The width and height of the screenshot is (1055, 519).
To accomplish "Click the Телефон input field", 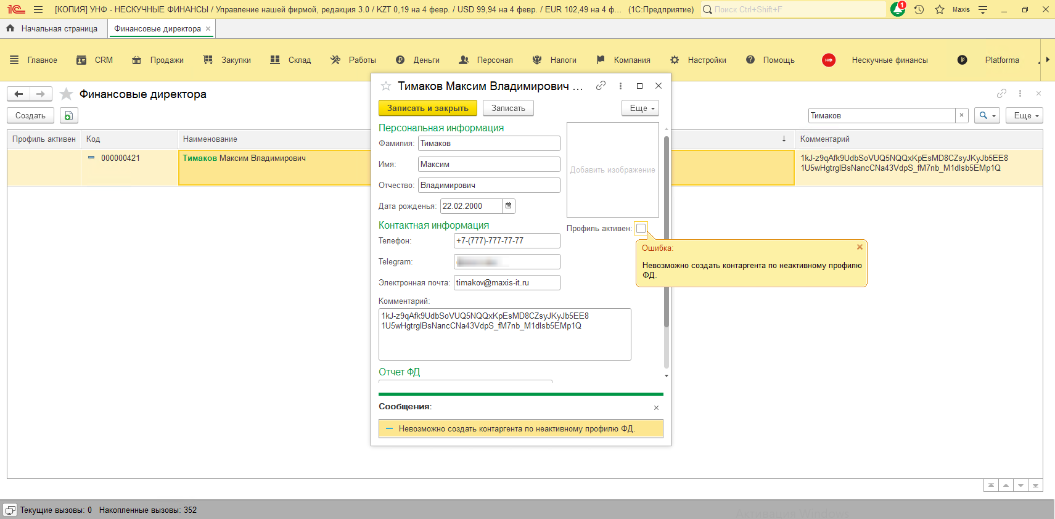I will point(506,241).
